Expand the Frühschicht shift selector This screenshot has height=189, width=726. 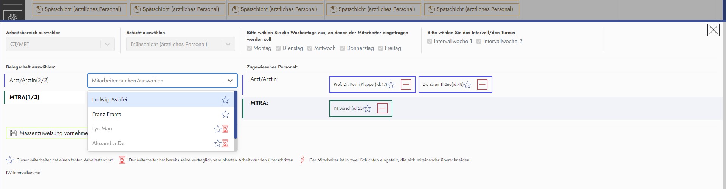tap(180, 44)
